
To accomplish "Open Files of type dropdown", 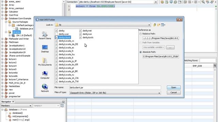I will (x=159, y=93).
